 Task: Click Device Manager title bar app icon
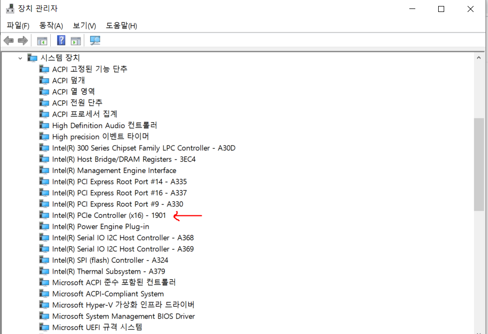click(x=10, y=8)
